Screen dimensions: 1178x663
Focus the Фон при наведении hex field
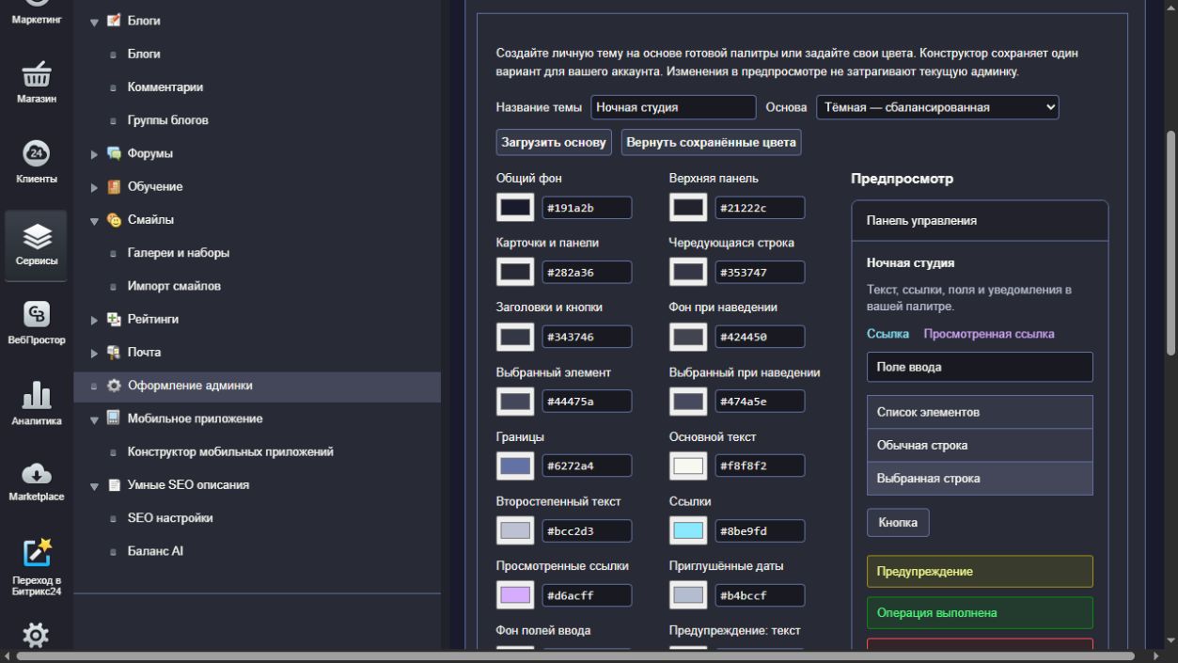760,337
